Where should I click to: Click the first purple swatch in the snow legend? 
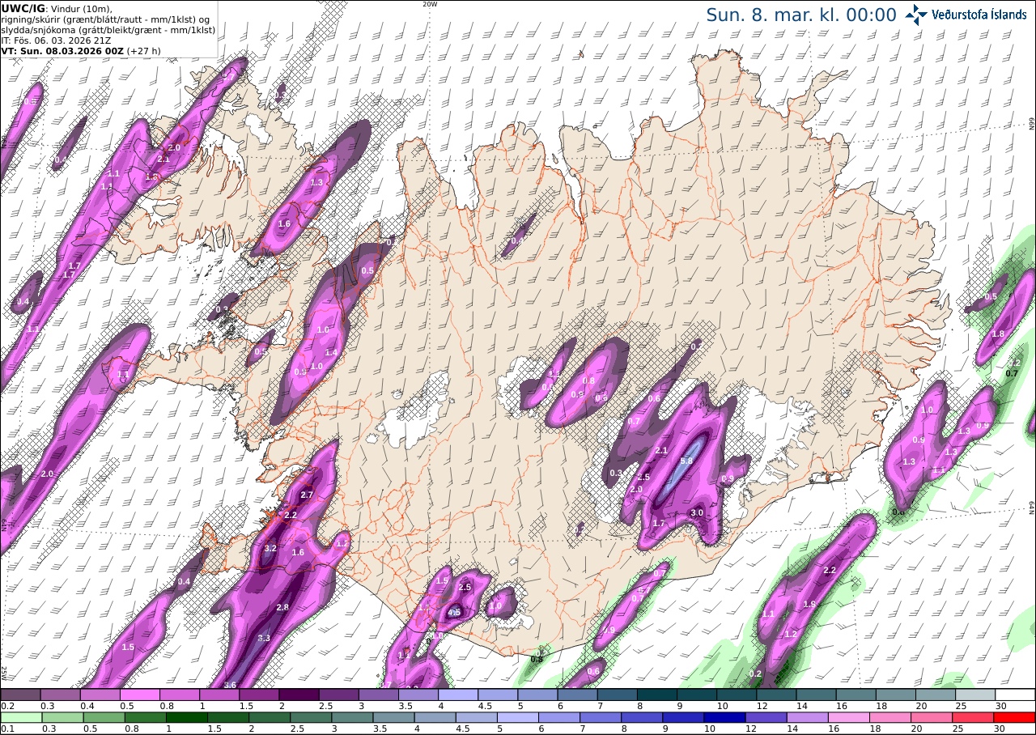coord(20,695)
